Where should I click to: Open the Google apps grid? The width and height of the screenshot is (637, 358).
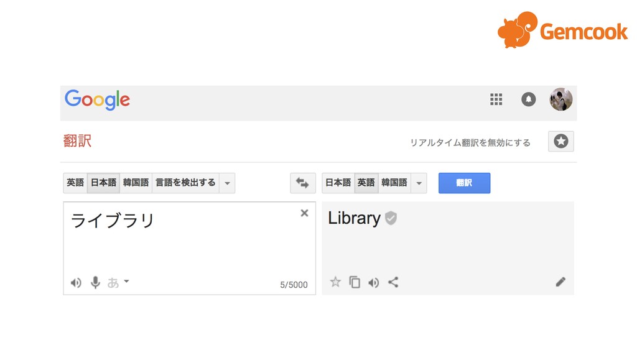[496, 99]
